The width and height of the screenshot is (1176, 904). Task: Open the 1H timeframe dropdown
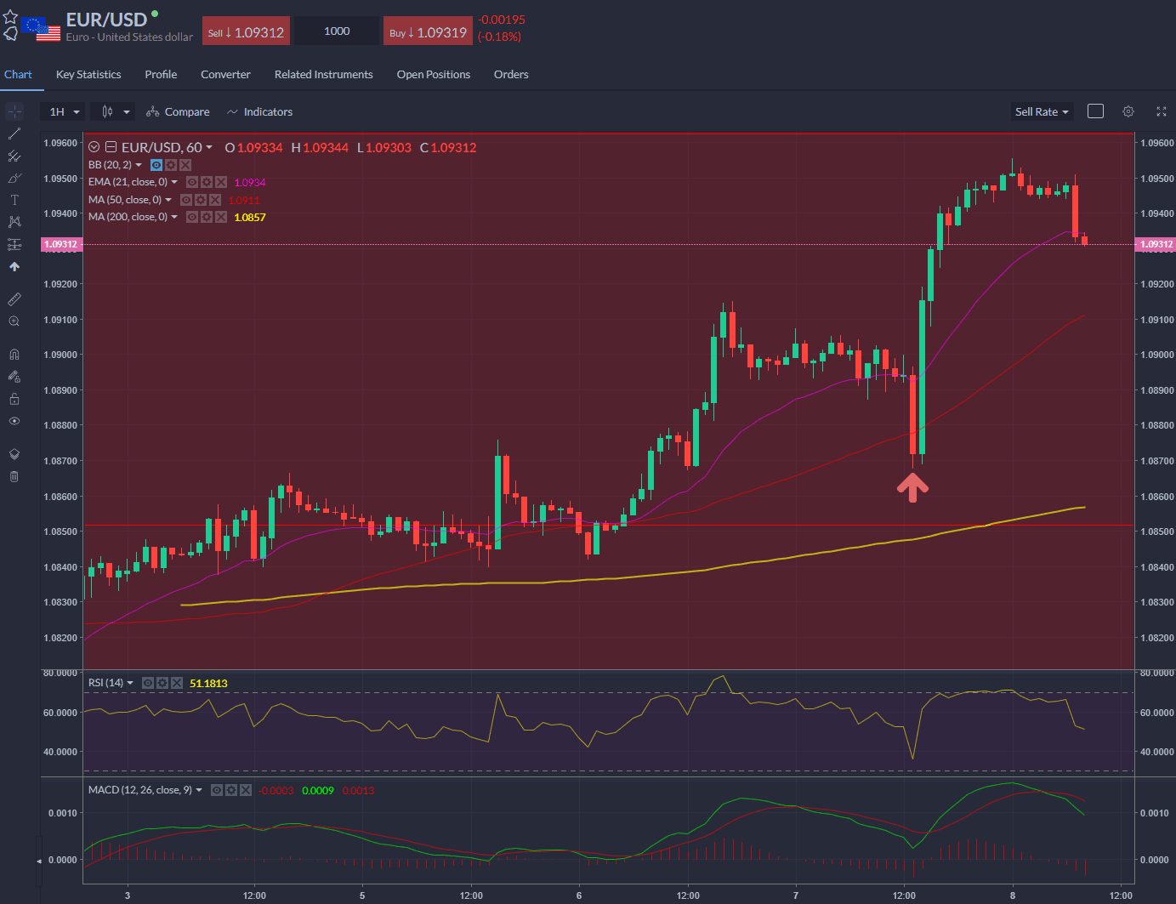tap(62, 111)
